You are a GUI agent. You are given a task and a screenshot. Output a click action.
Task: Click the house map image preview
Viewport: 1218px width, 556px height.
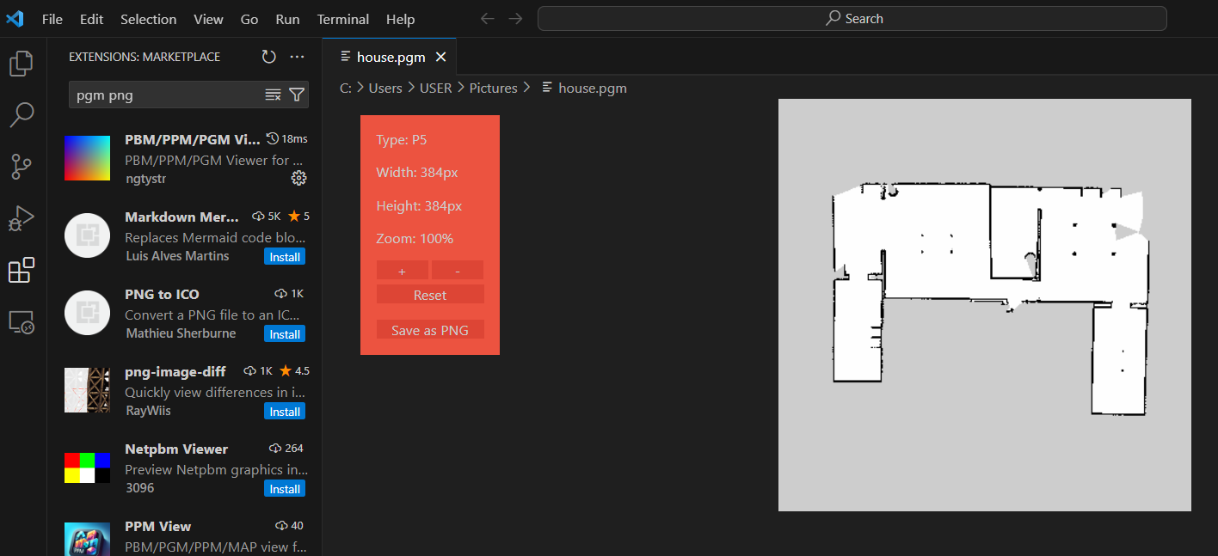(x=985, y=305)
